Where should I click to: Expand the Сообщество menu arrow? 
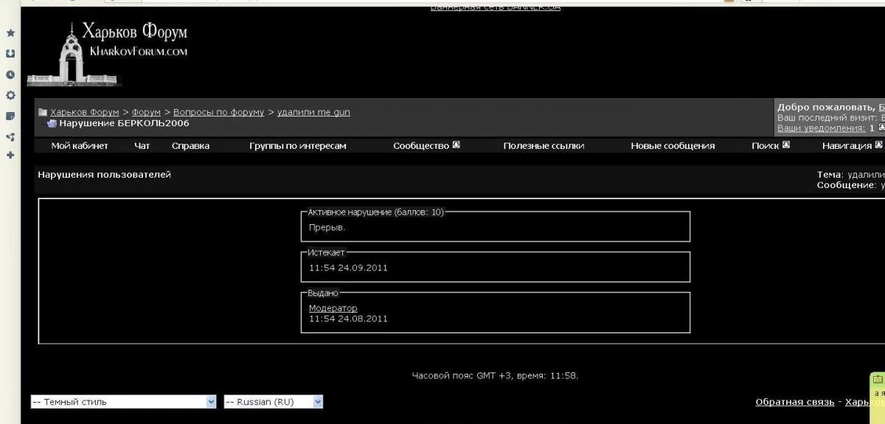457,145
